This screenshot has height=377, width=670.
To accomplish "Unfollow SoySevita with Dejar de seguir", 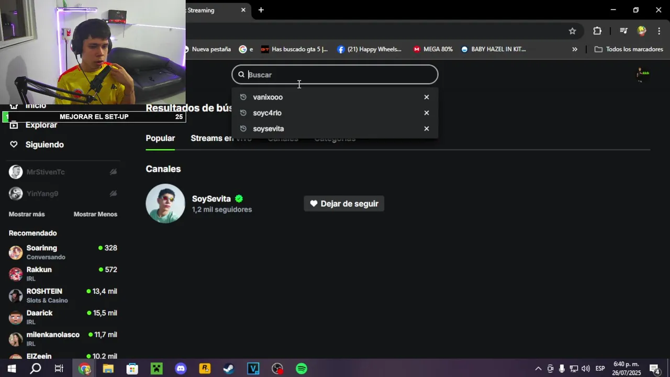I will point(344,204).
